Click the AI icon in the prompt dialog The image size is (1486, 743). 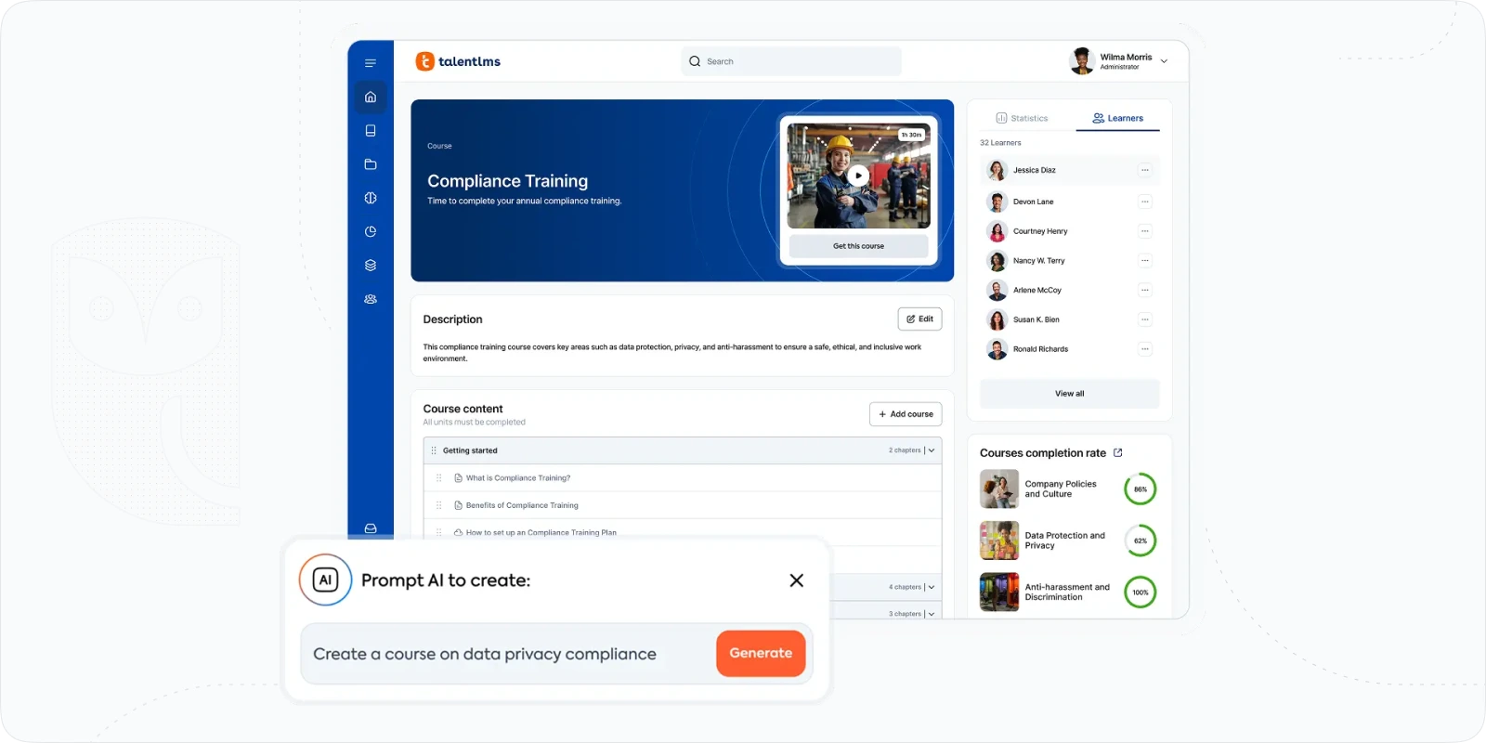pyautogui.click(x=325, y=580)
